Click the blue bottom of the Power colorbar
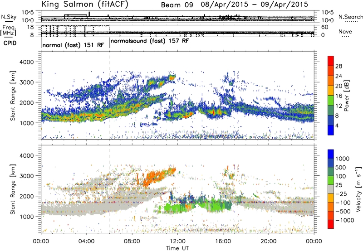 [331, 130]
